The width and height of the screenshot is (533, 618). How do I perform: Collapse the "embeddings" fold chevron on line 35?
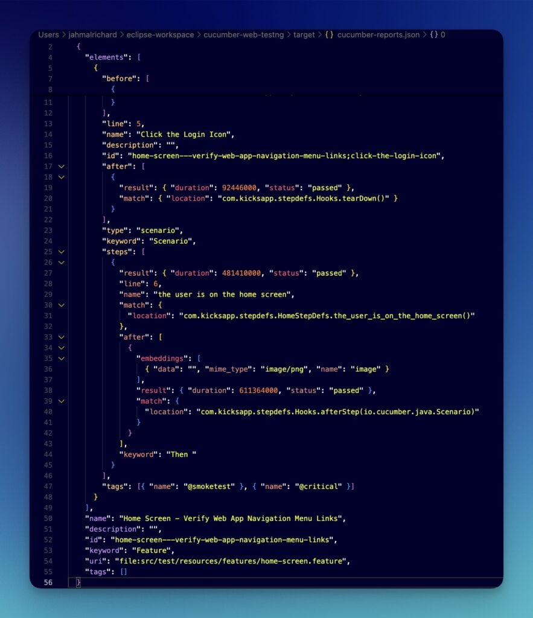[62, 358]
